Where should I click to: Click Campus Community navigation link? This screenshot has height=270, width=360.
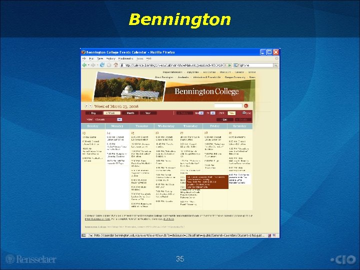tap(235, 77)
